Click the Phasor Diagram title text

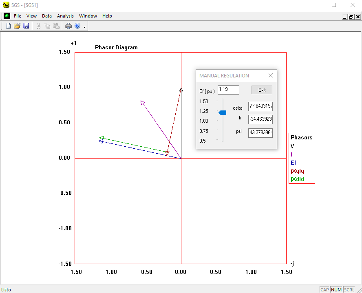(116, 48)
